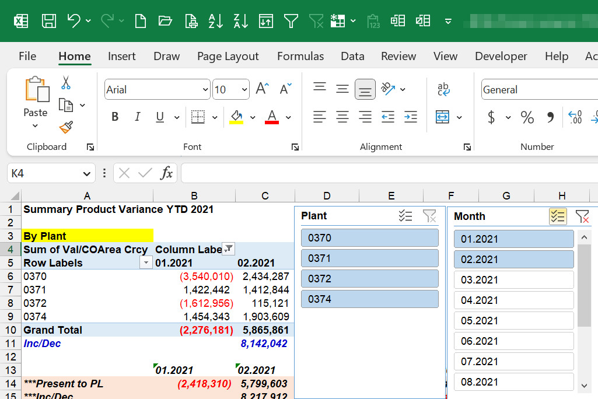Open Borders dropdown arrow
The image size is (598, 399).
coord(215,117)
